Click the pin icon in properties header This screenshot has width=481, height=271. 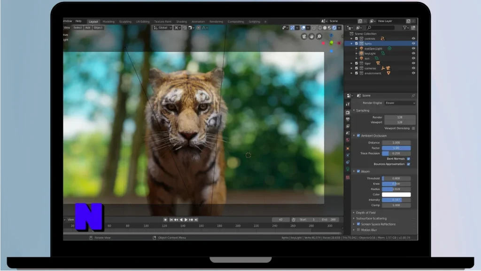tap(413, 96)
